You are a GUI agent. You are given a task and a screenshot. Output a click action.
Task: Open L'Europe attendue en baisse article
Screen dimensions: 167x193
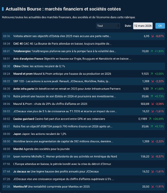62,164
